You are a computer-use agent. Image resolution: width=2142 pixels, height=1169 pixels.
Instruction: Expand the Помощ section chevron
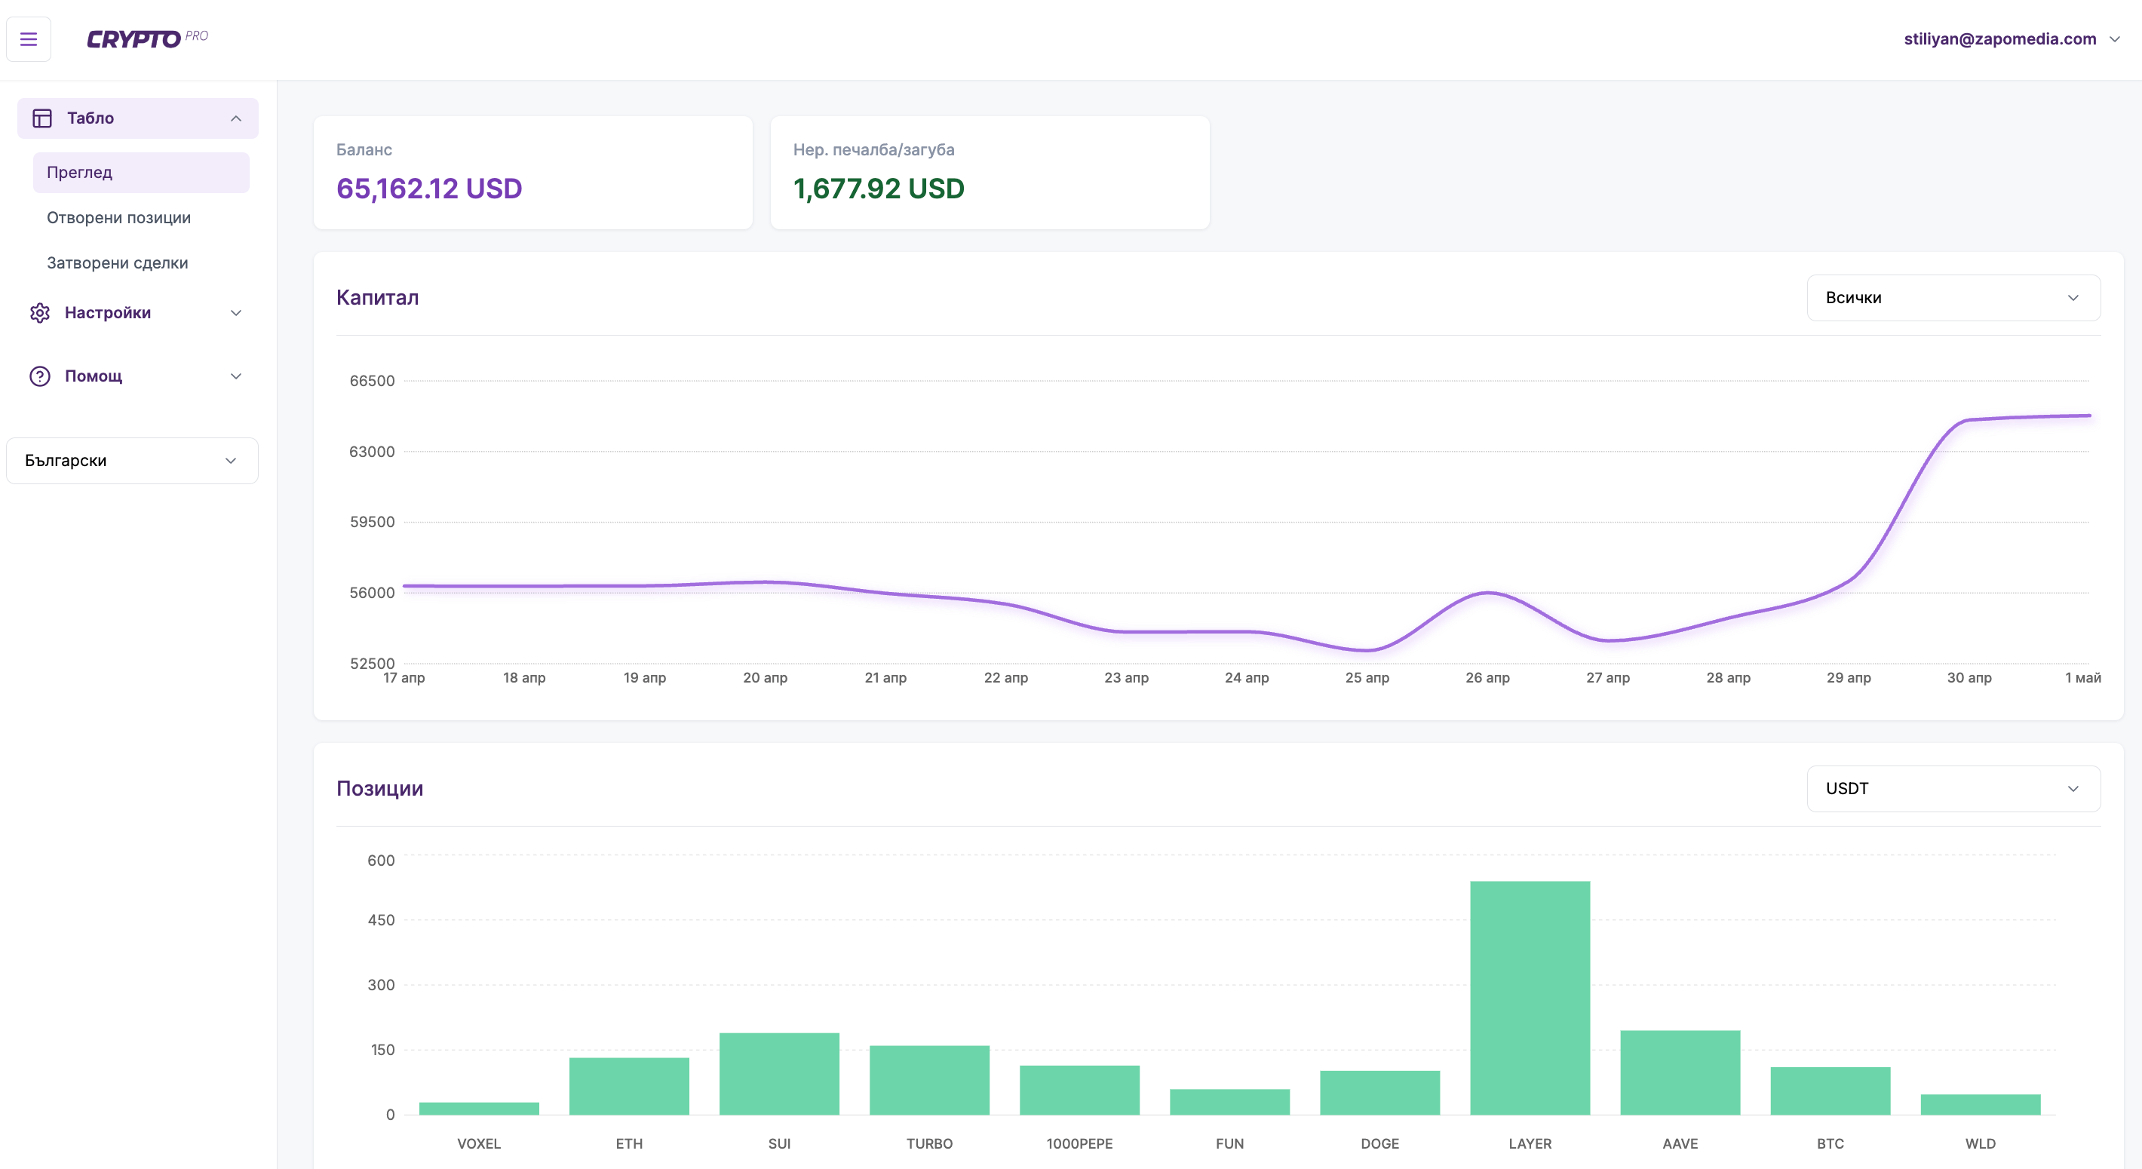click(x=236, y=376)
